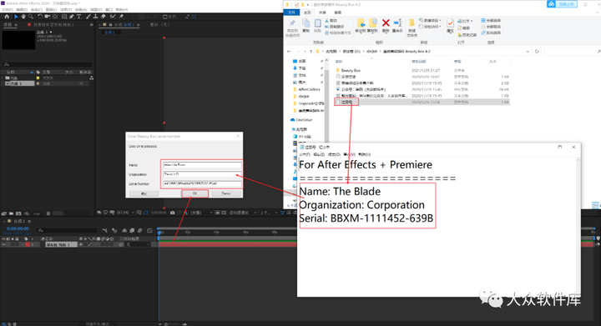Select the Roto Brush tool
This screenshot has width=601, height=326.
pos(113,17)
